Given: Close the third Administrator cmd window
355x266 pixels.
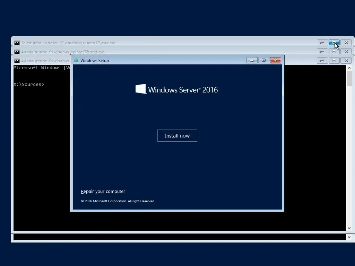Looking at the screenshot, I should point(346,60).
